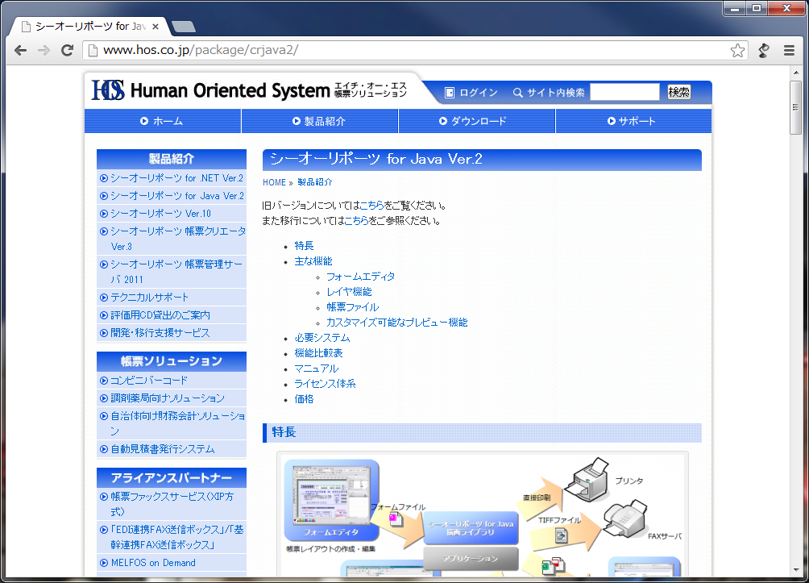Click the browser forward arrow
The height and width of the screenshot is (583, 809).
pos(44,50)
